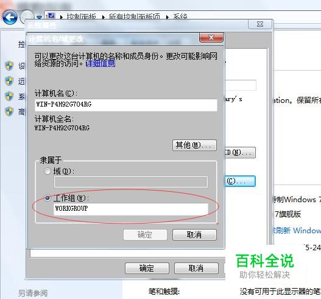
Task: Expand arrow before 系统 breadcrumb
Action: tap(168, 17)
